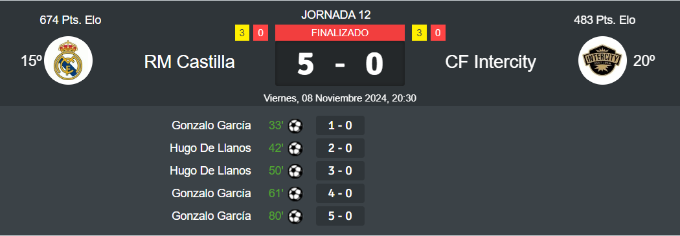Viewport: 680px width, 236px height.
Task: Click the 5 - 0 final score display
Action: click(x=340, y=63)
